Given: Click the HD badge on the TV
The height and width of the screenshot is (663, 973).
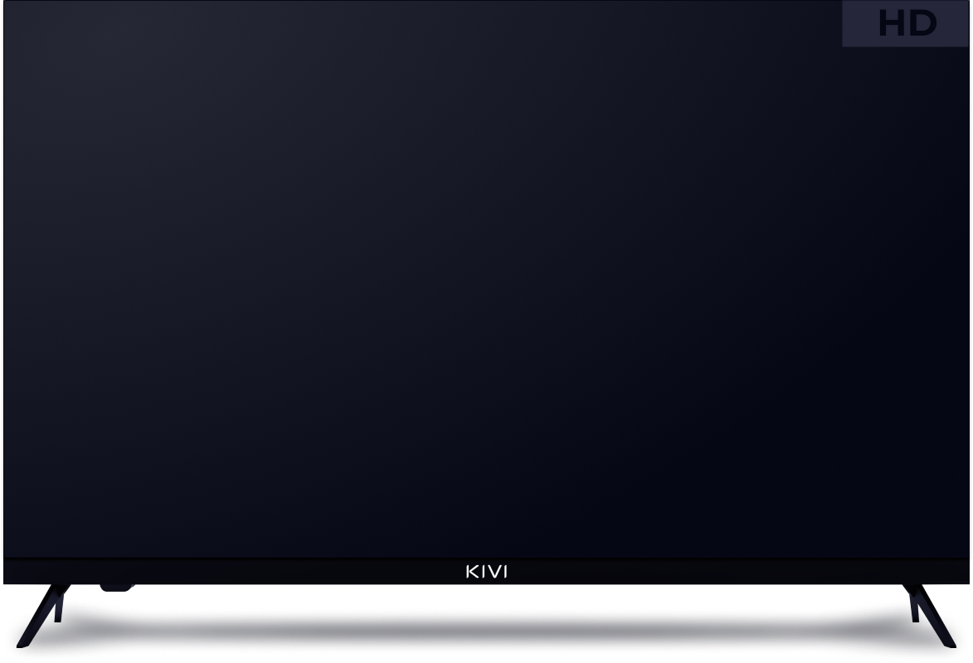Looking at the screenshot, I should point(907,23).
